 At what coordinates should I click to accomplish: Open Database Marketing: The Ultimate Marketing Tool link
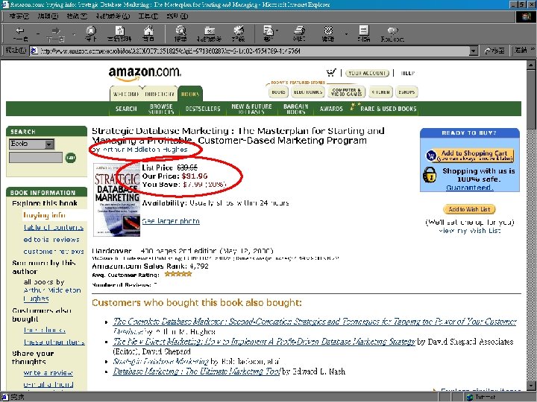(197, 371)
